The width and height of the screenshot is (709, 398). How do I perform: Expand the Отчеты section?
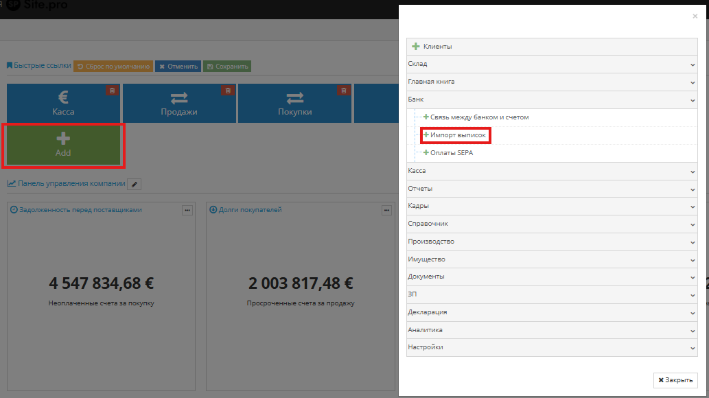pos(552,189)
